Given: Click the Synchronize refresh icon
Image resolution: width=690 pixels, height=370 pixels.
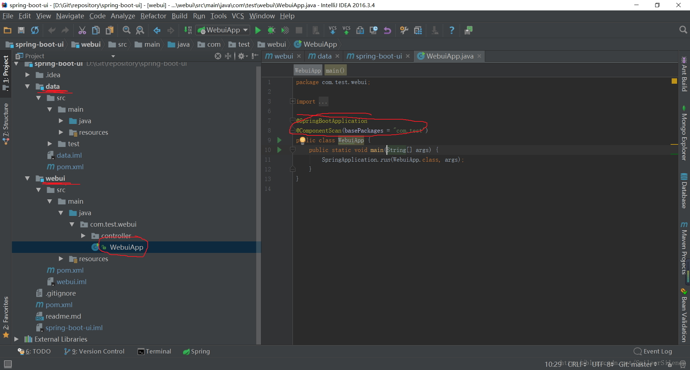Looking at the screenshot, I should (35, 30).
